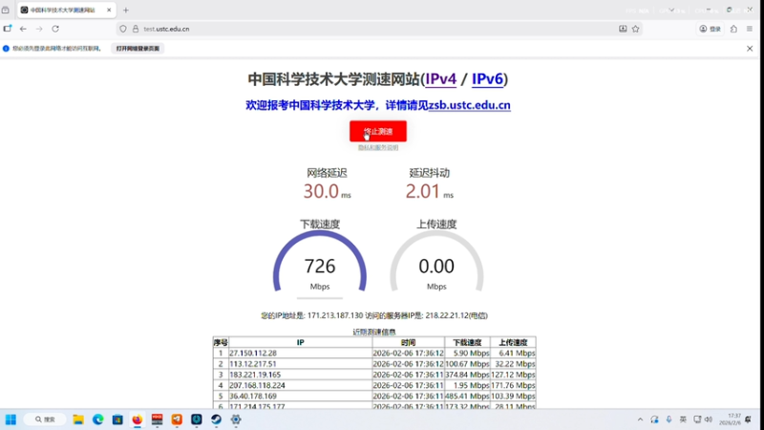This screenshot has width=764, height=430.
Task: Open the IPv4 link in the heading
Action: pyautogui.click(x=441, y=79)
